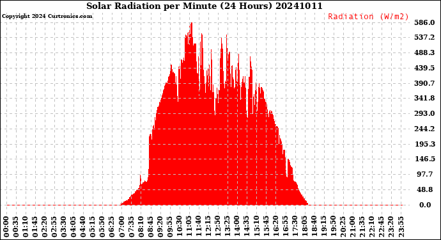The image size is (441, 240).
Task: Click the 06:25 time label
Action: [112, 227]
